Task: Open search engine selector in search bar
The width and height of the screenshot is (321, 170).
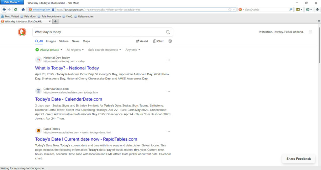Action: pyautogui.click(x=241, y=10)
